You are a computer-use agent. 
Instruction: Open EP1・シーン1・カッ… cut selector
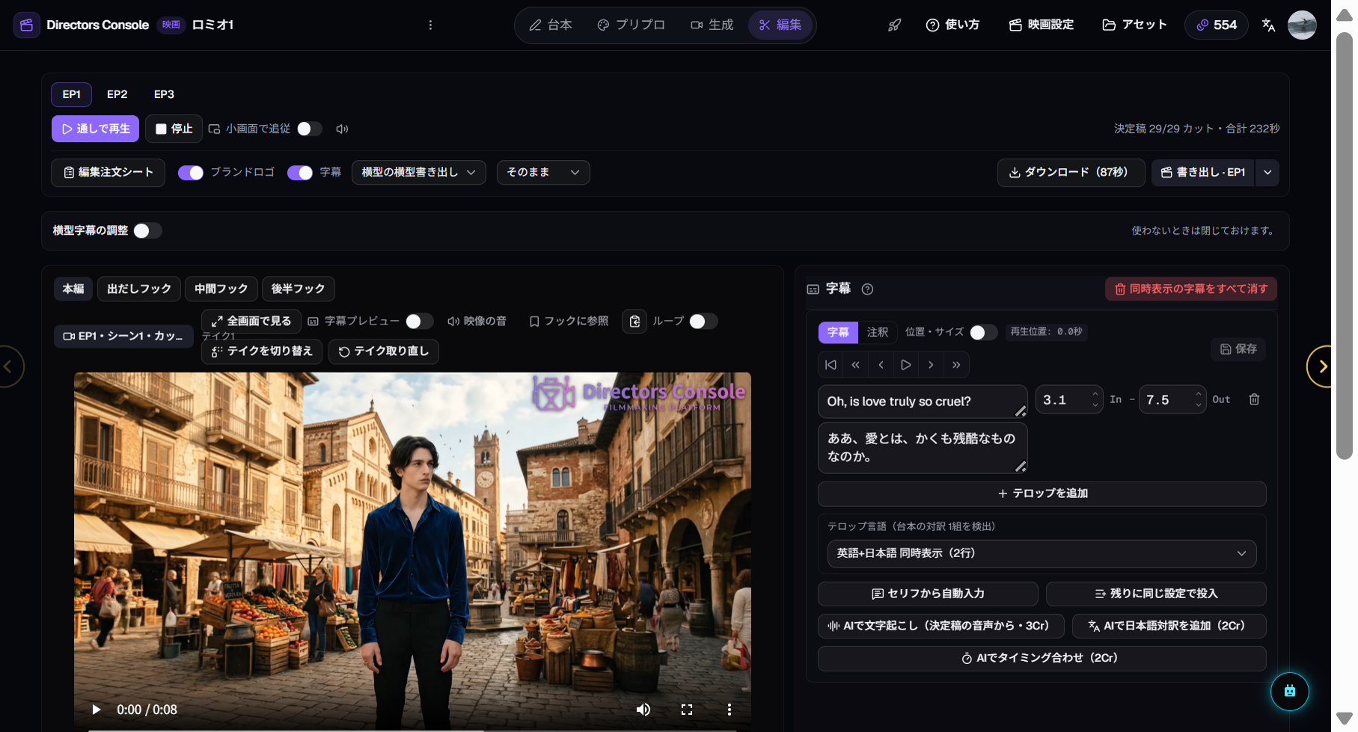point(123,336)
